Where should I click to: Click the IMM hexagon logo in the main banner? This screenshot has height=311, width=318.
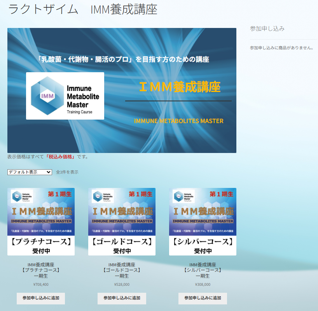pyautogui.click(x=47, y=96)
